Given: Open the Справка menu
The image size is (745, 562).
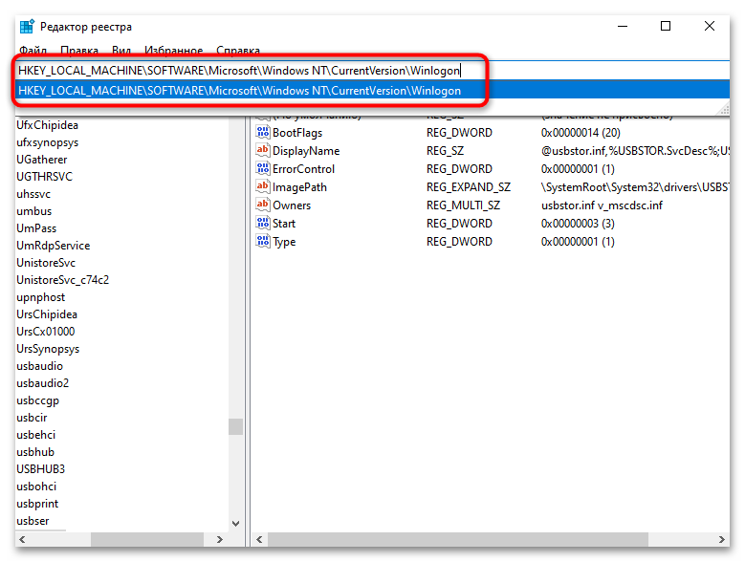Looking at the screenshot, I should pos(238,51).
